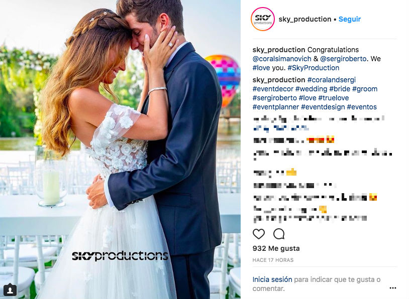This screenshot has width=409, height=299.
Task: Follow the account via Seguir
Action: pyautogui.click(x=350, y=19)
